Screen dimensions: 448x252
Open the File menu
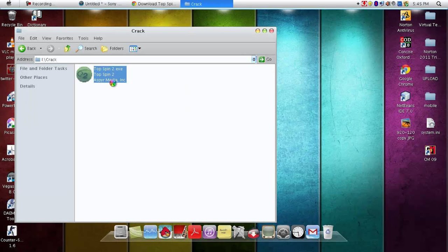click(21, 38)
